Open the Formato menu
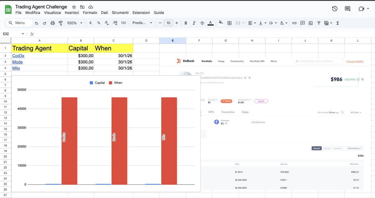 (90, 13)
